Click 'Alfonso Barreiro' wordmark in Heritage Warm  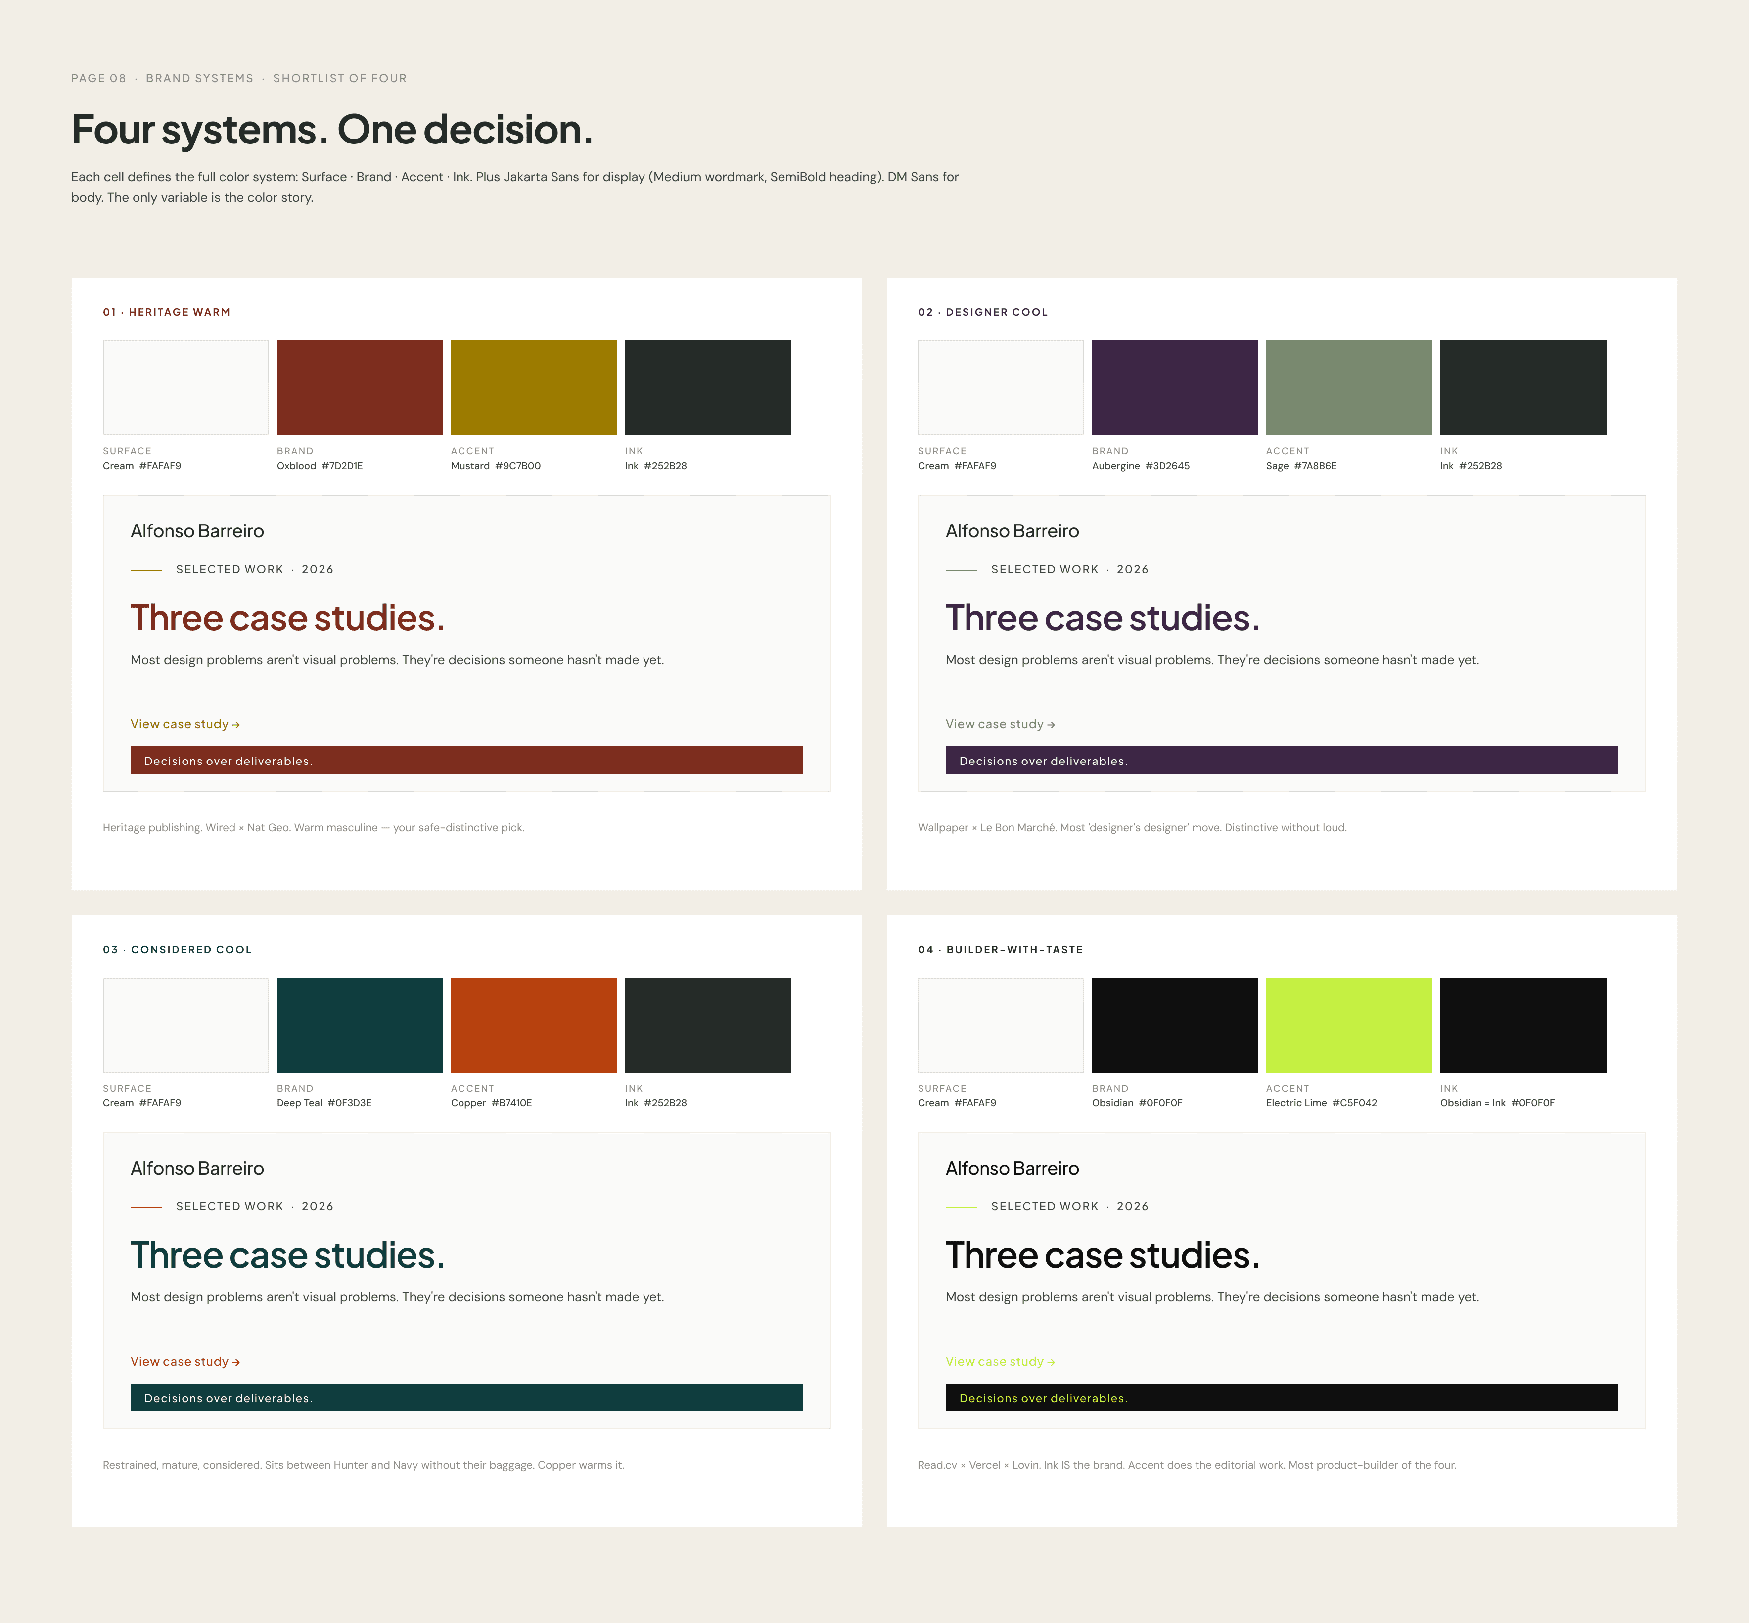tap(197, 531)
